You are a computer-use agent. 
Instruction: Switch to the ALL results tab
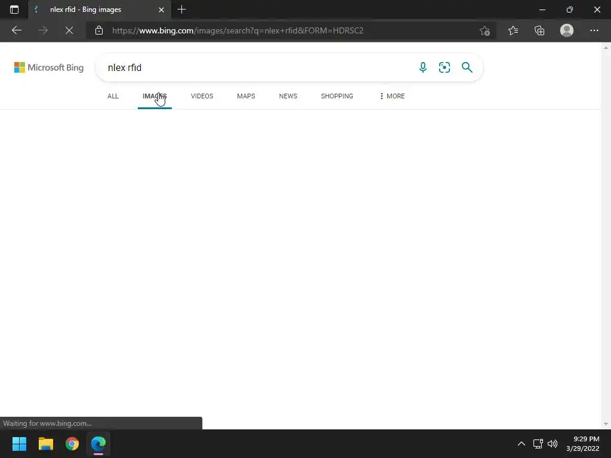113,96
